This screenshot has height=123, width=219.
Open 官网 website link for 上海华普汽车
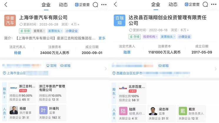(x=51, y=66)
